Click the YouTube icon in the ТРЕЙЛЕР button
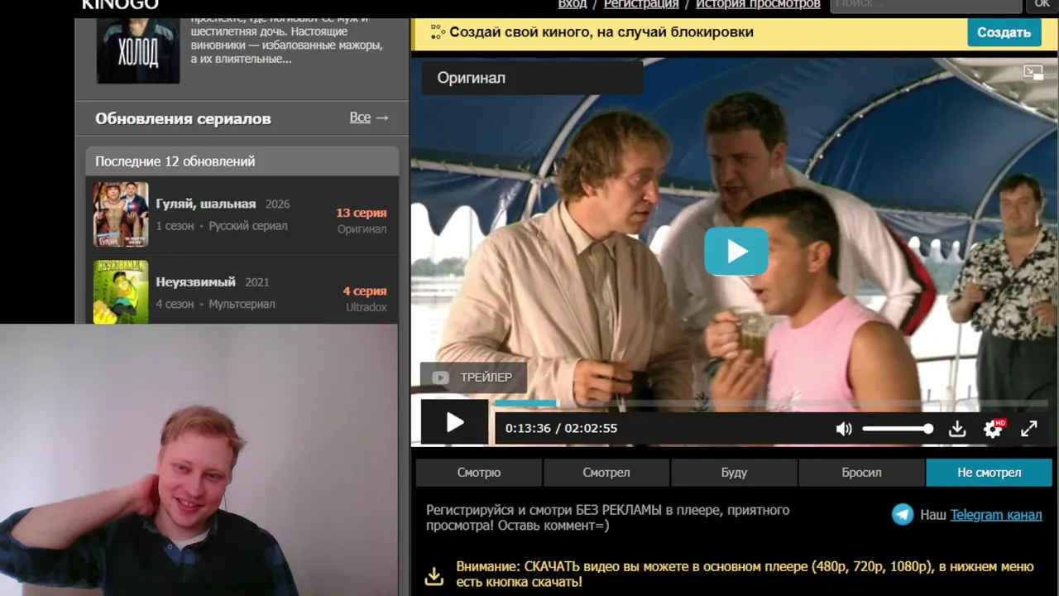The image size is (1059, 596). [x=440, y=377]
